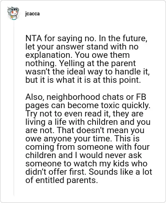Click the line 'but it is what it is at this point.'
166x203 pixels.
pyautogui.click(x=83, y=80)
